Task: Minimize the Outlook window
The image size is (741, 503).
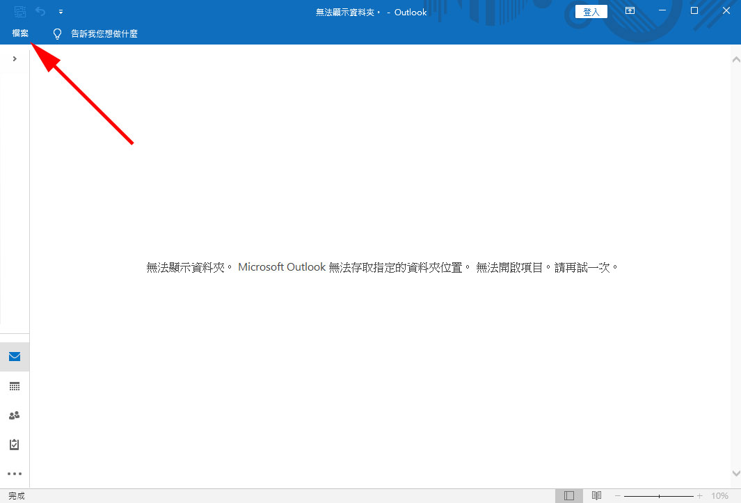Action: 662,10
